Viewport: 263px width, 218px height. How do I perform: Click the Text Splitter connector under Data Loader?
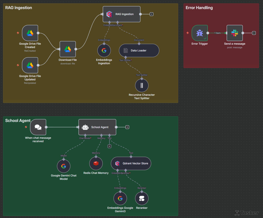(x=126, y=58)
